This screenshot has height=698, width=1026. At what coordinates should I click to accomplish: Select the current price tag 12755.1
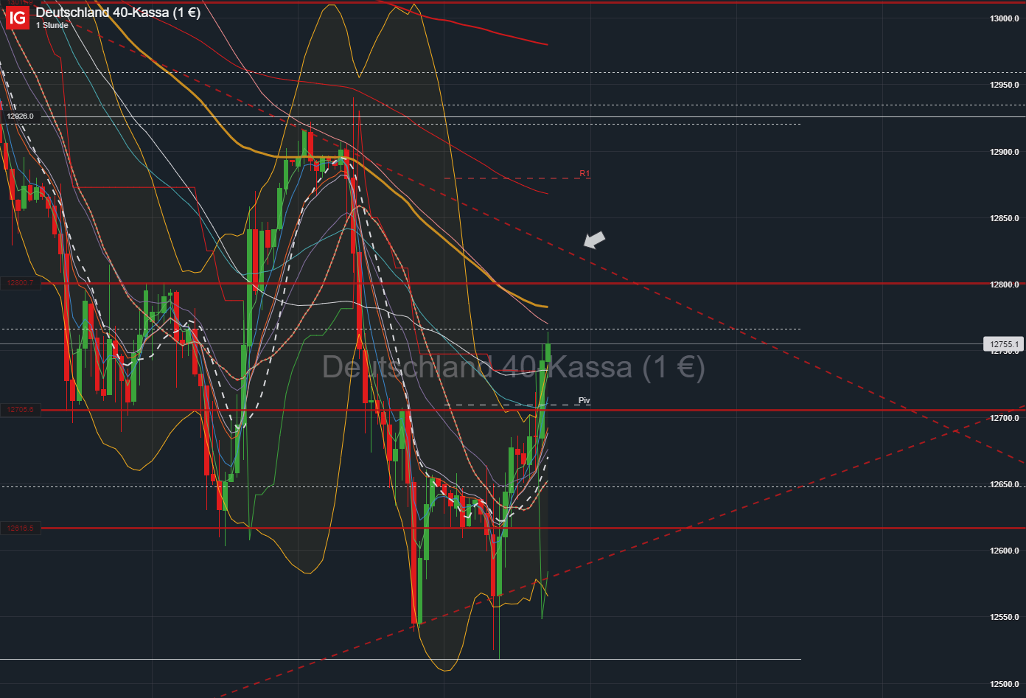(x=1004, y=344)
